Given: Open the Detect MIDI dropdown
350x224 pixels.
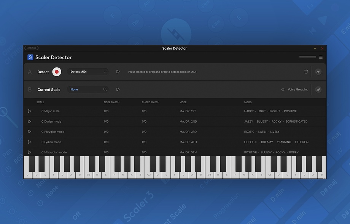Looking at the screenshot, I should pyautogui.click(x=88, y=72).
